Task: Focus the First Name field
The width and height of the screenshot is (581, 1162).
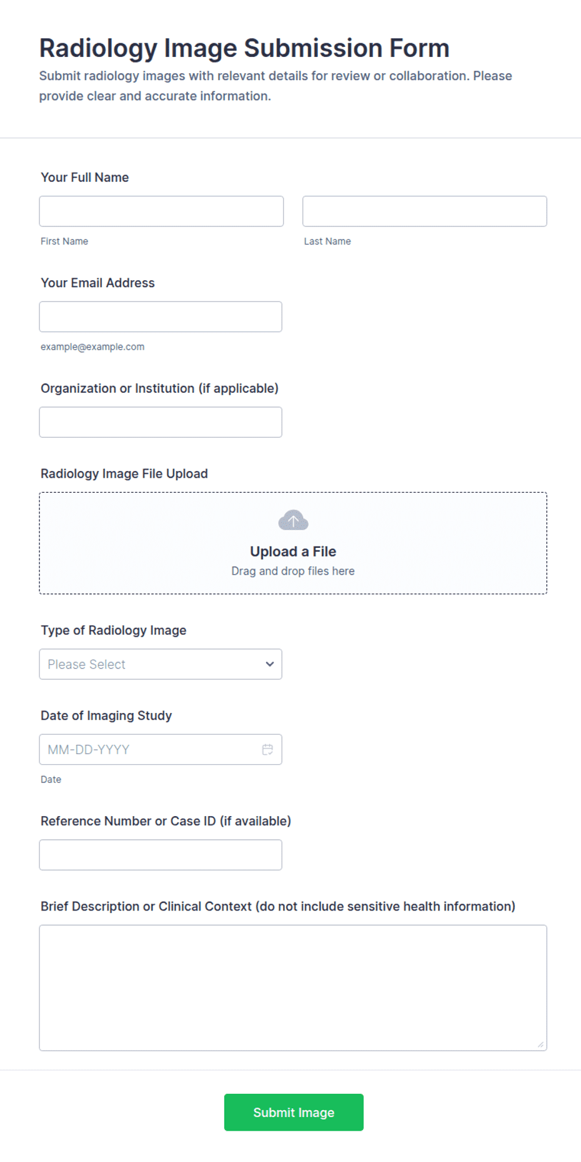Action: coord(161,211)
